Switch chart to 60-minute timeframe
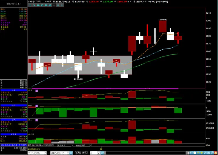 coord(50,5)
